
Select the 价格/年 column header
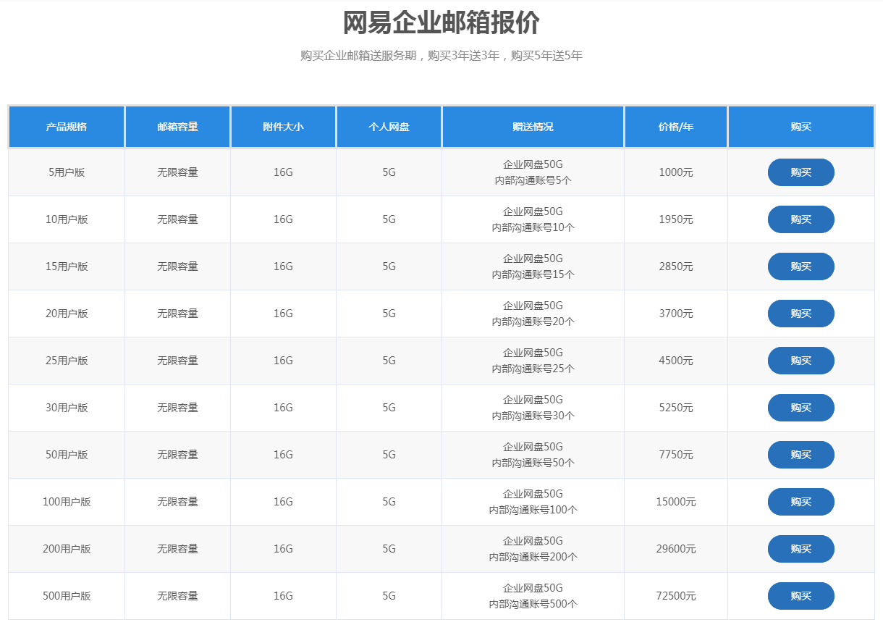point(676,127)
